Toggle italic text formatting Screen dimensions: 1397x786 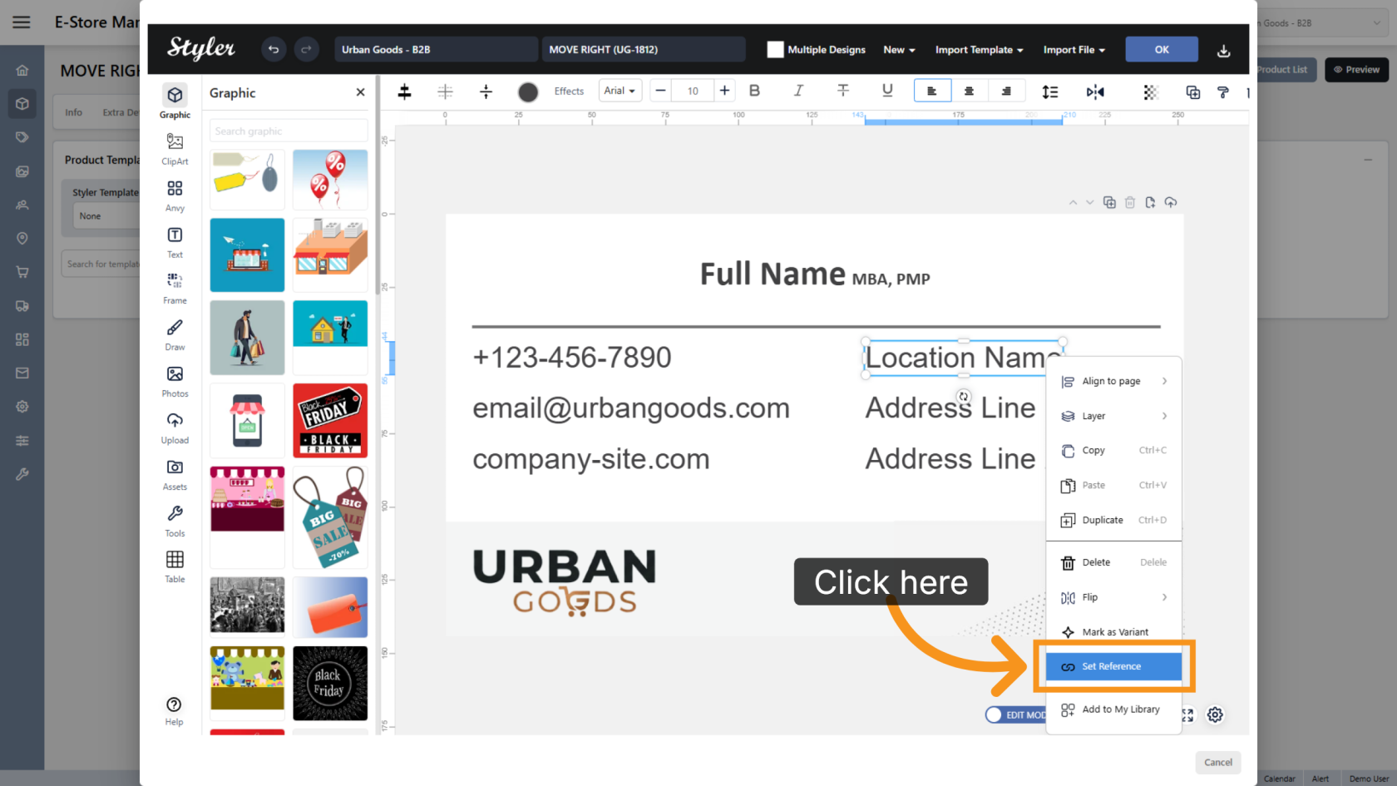(x=798, y=91)
